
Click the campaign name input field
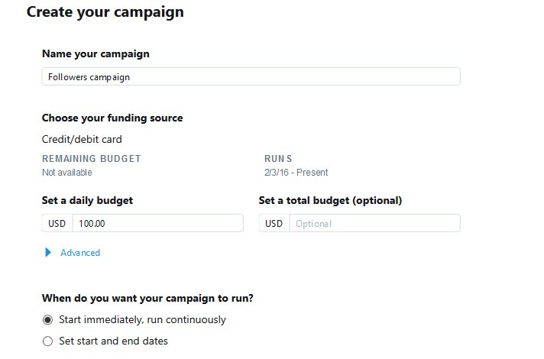[251, 76]
